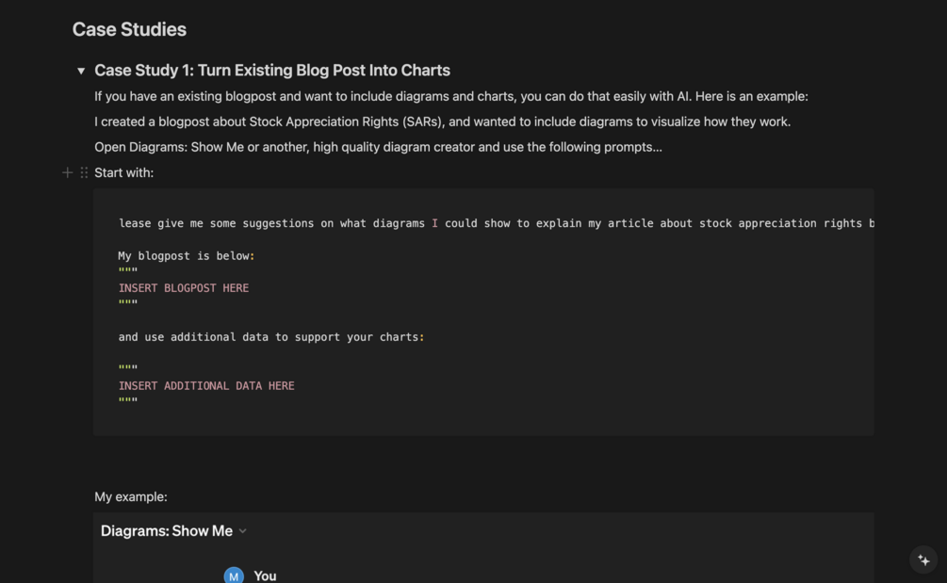Click the Diagrams: Show Me title
The image size is (947, 583).
(x=166, y=531)
